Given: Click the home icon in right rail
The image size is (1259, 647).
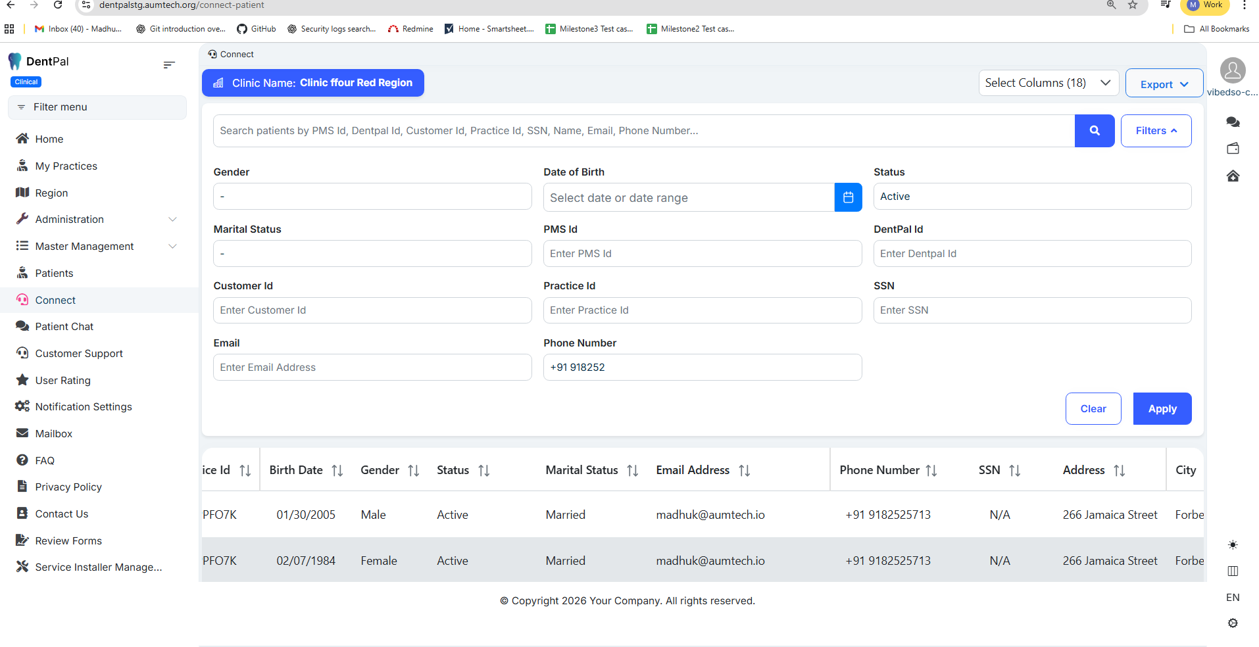Looking at the screenshot, I should pyautogui.click(x=1233, y=176).
